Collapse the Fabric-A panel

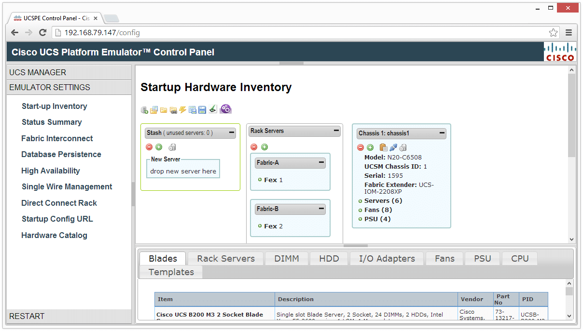tap(321, 163)
